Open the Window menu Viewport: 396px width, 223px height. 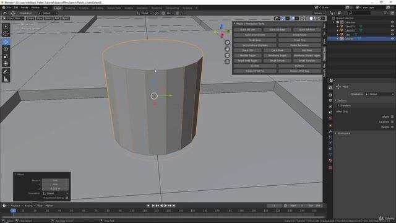tap(35, 8)
